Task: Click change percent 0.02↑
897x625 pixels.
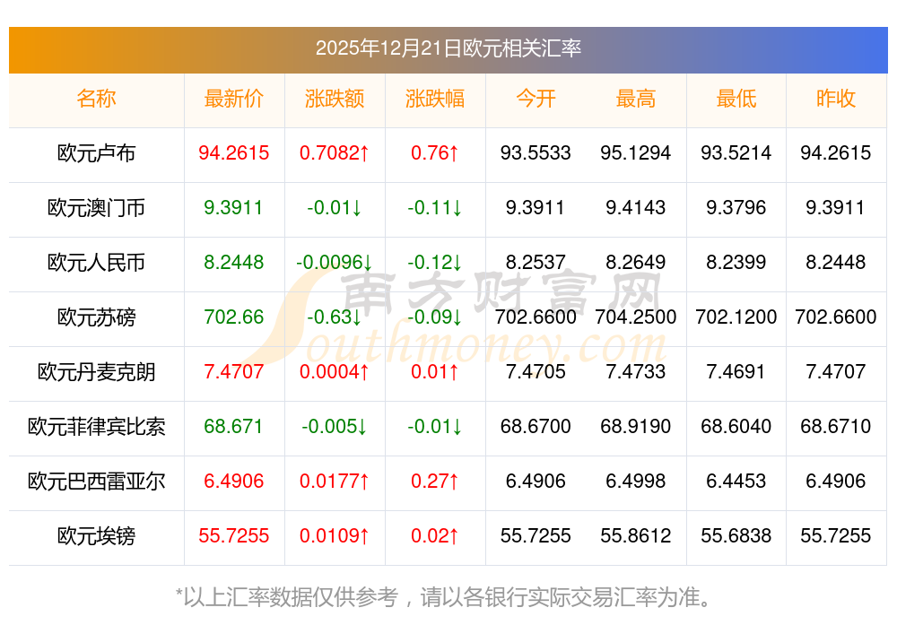Action: [x=435, y=536]
